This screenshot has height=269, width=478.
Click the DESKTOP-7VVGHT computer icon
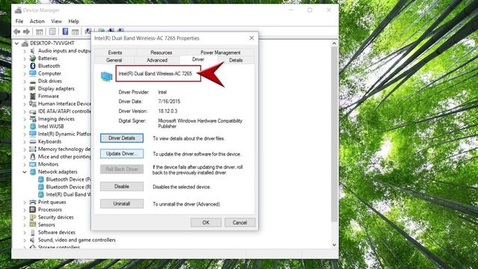click(x=25, y=43)
